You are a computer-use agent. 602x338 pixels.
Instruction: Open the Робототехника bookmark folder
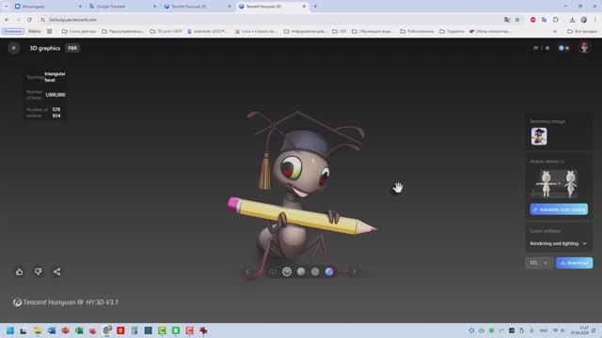pyautogui.click(x=417, y=31)
